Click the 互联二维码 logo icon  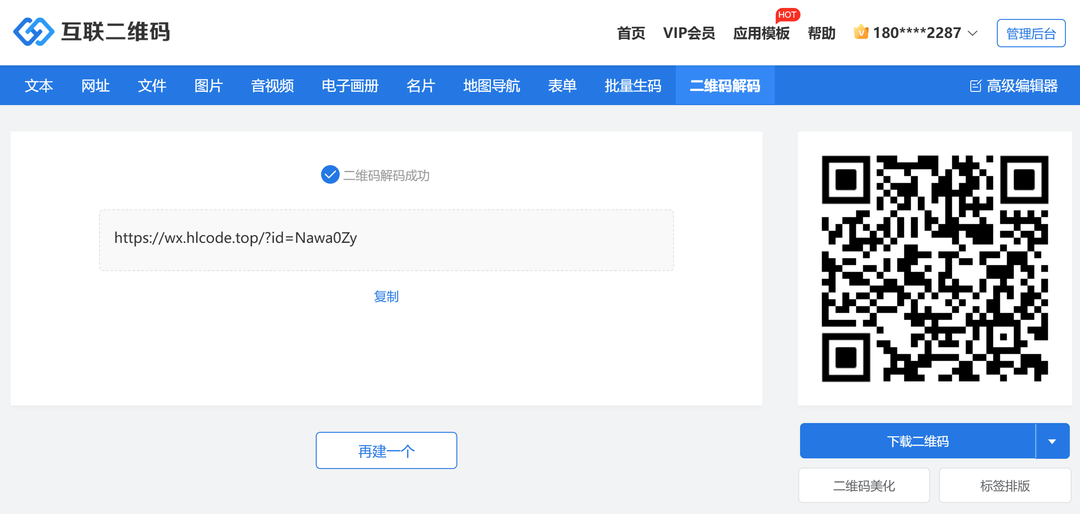point(34,32)
